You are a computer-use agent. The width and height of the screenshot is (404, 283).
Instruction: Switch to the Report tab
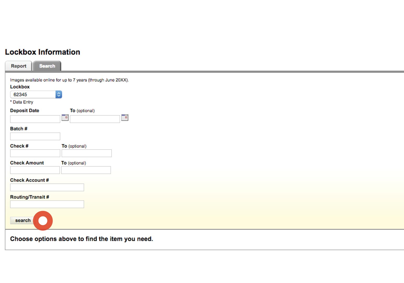tap(18, 66)
